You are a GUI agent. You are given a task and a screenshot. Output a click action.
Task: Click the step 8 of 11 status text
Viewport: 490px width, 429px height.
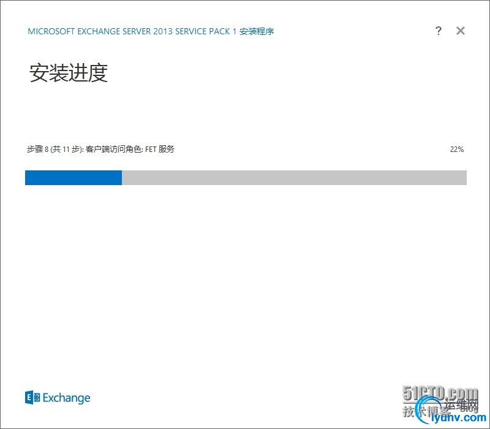click(x=100, y=149)
